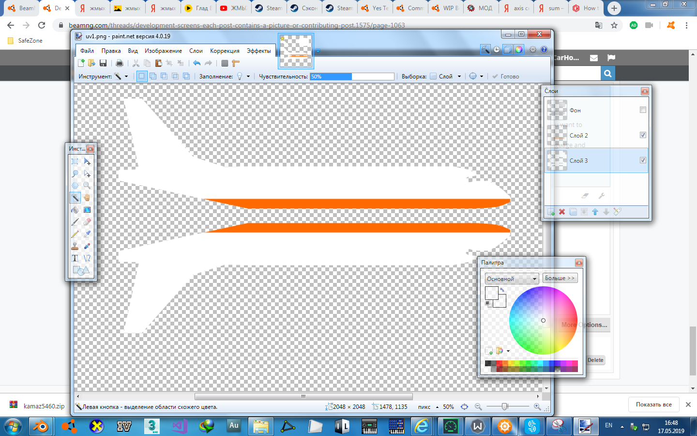Open the Выборка sampling dropdown
Viewport: 697px width, 436px height.
(446, 77)
